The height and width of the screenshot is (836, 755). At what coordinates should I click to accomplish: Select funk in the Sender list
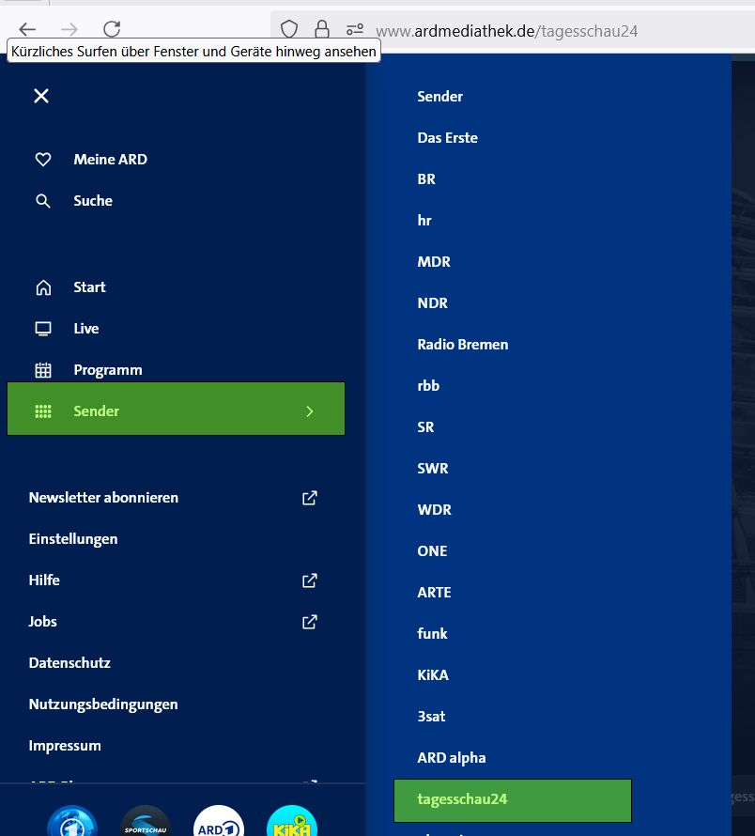432,633
